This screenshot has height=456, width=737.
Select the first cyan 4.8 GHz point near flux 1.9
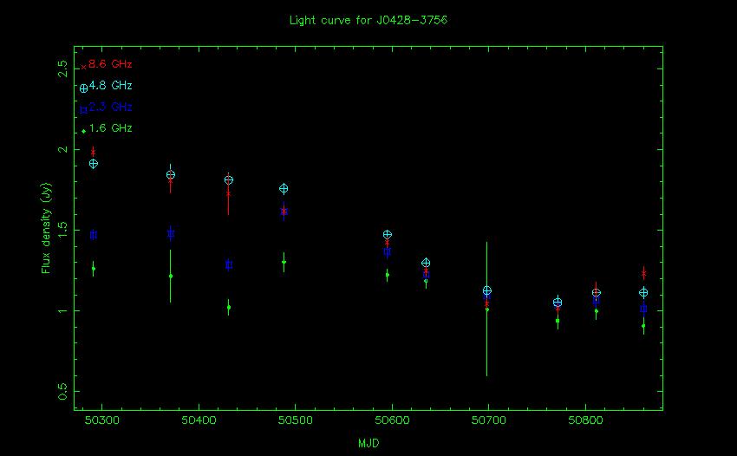tap(94, 164)
